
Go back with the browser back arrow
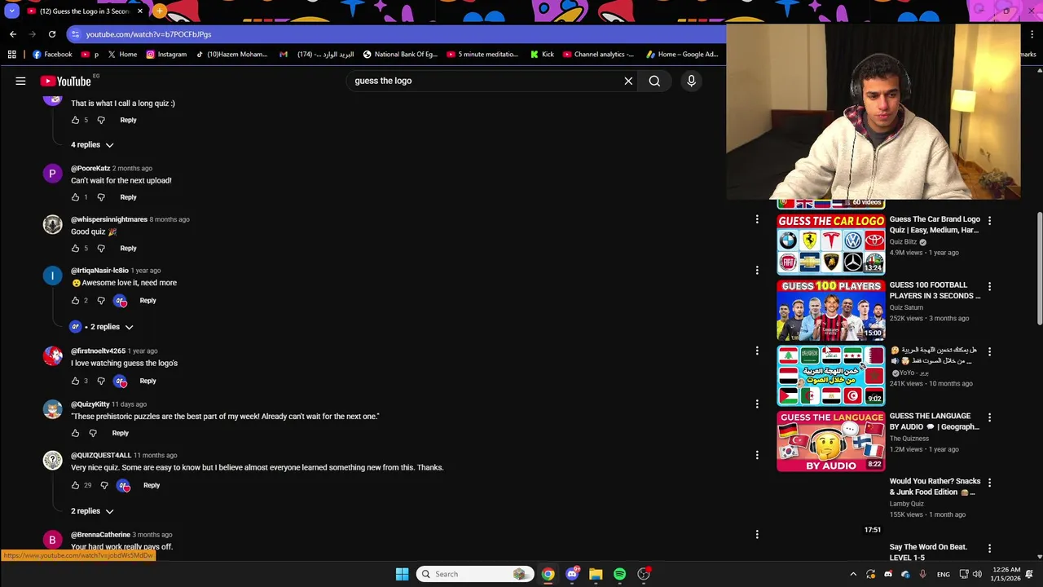(13, 34)
